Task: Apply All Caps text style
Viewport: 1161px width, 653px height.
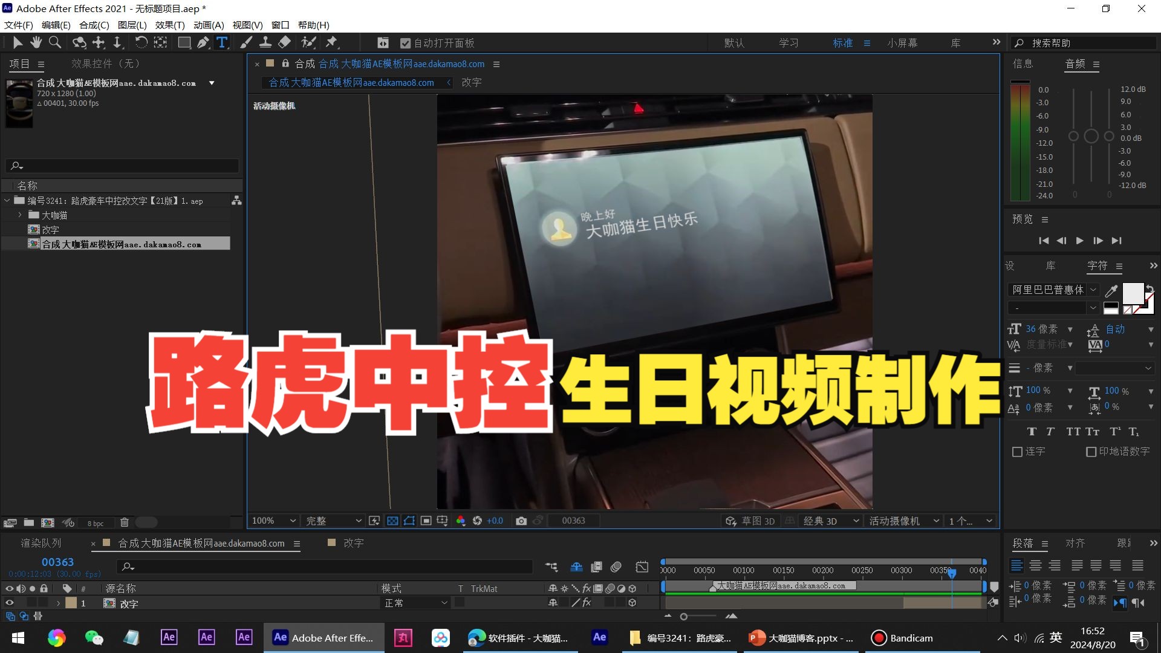Action: (1073, 432)
